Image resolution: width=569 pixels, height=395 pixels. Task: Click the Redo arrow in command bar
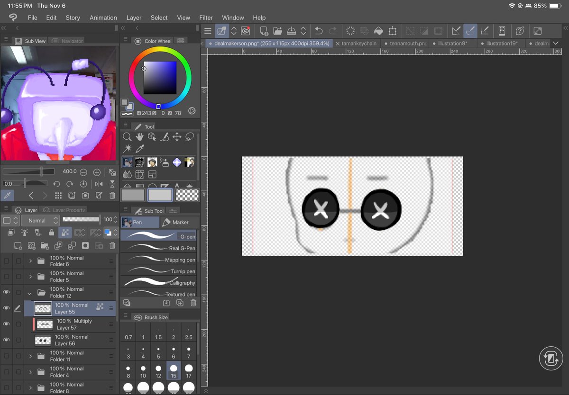333,31
